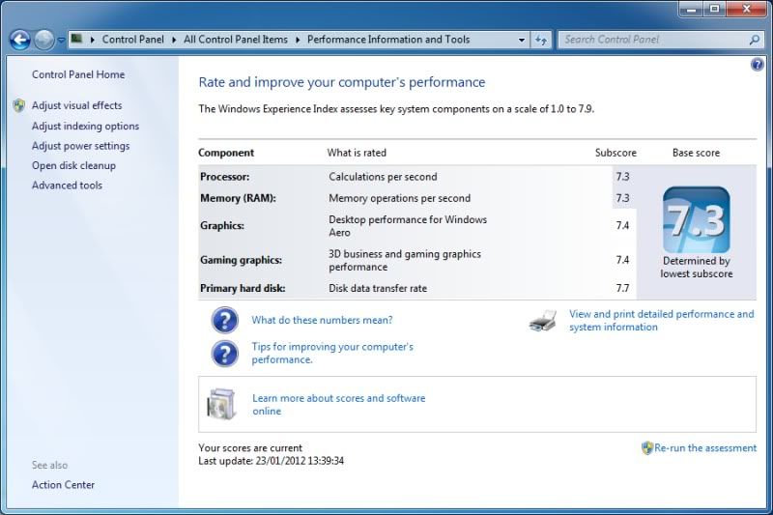The image size is (773, 515).
Task: Click the software box icon beside 'Learn more about scores'
Action: [222, 404]
